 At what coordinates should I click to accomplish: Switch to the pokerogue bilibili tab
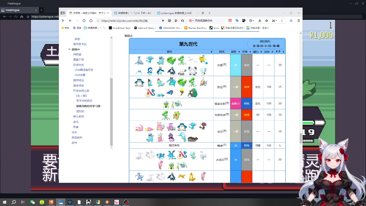(176, 13)
